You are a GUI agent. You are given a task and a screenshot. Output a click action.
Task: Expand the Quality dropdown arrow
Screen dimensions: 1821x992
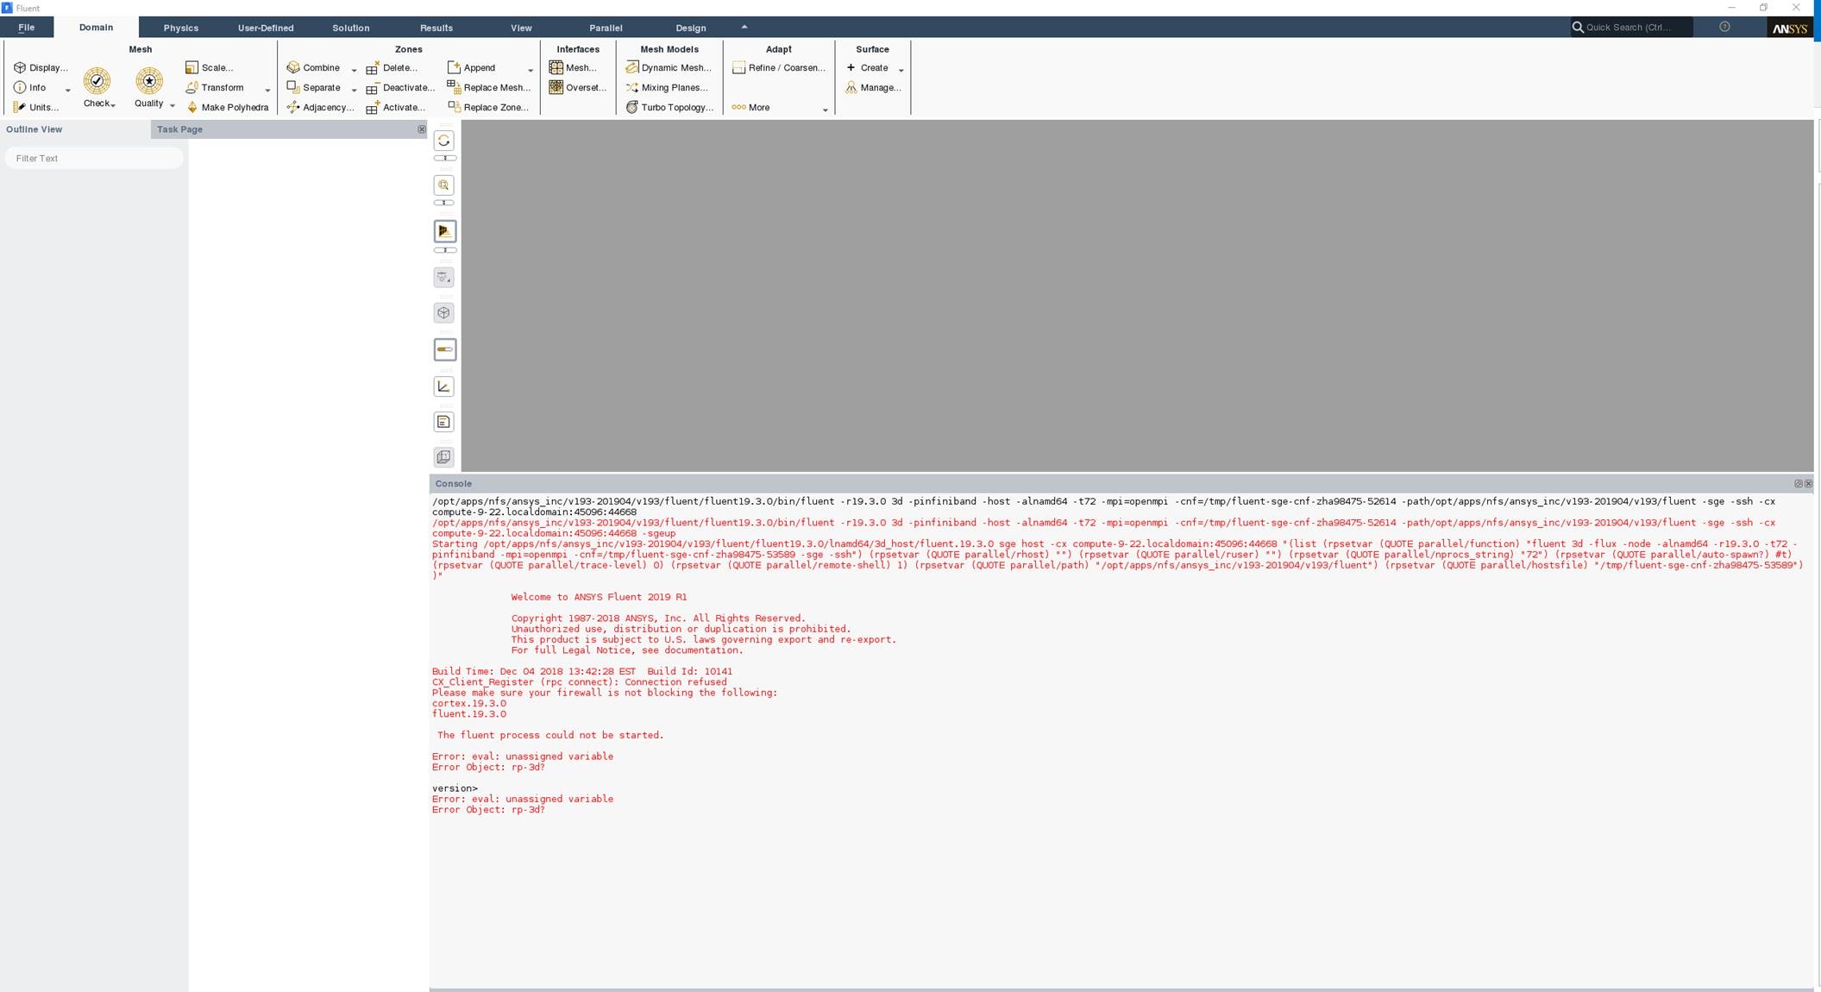click(x=173, y=105)
